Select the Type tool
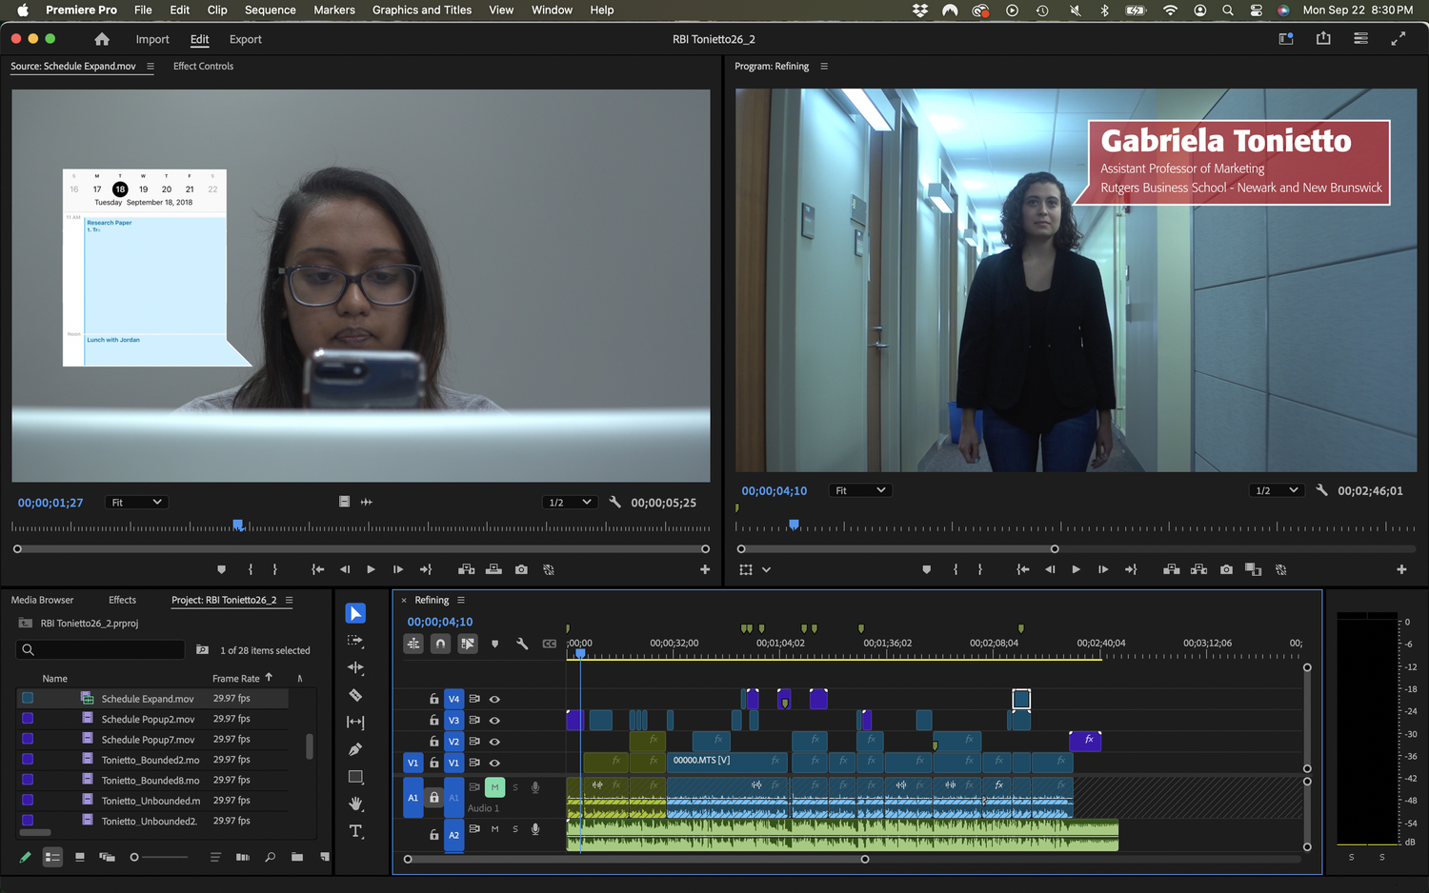The width and height of the screenshot is (1429, 893). pyautogui.click(x=355, y=831)
